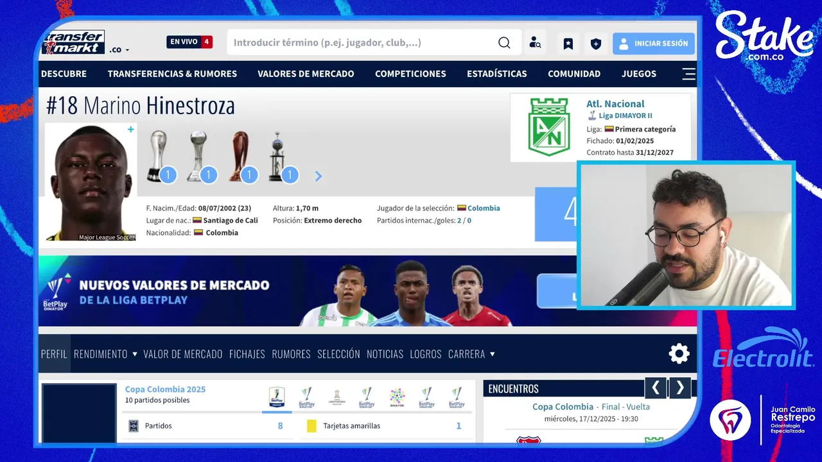The width and height of the screenshot is (822, 462).
Task: Select the FICHAJES tab
Action: pos(247,354)
